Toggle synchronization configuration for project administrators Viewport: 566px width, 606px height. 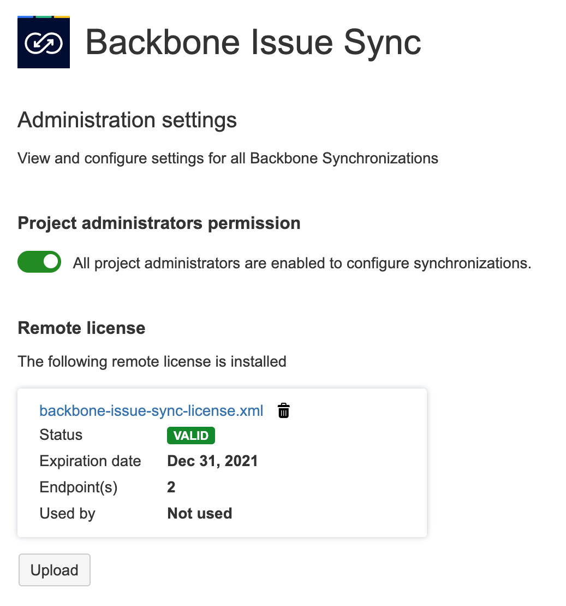[39, 262]
